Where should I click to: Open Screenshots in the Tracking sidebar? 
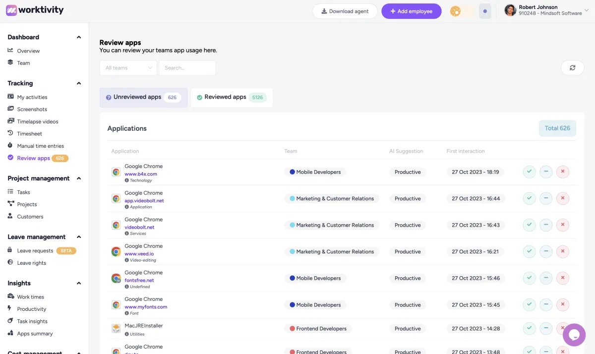pyautogui.click(x=32, y=110)
